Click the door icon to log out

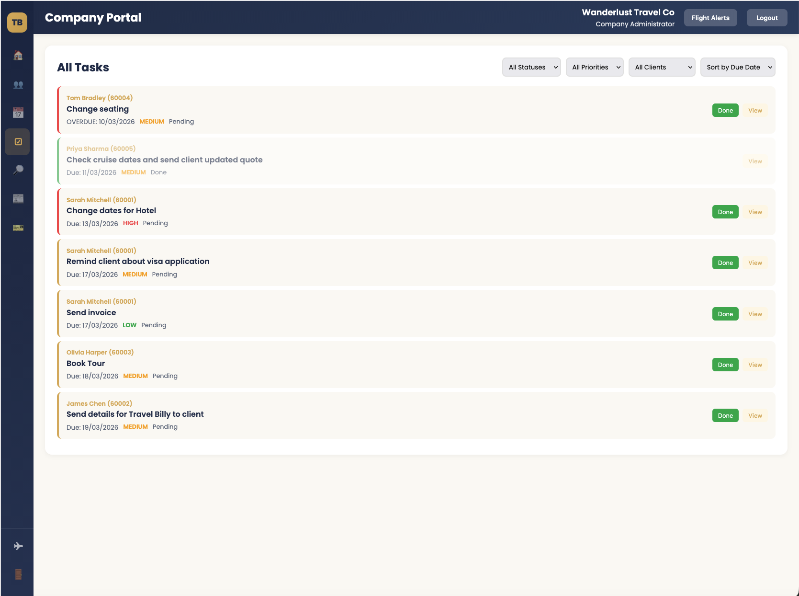pyautogui.click(x=17, y=574)
